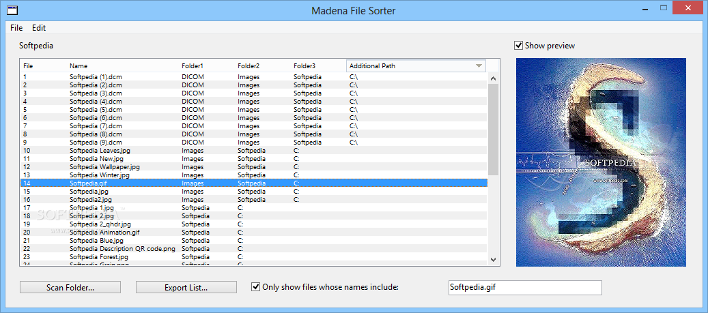Select the Softpedia New.jpg file

[254, 158]
